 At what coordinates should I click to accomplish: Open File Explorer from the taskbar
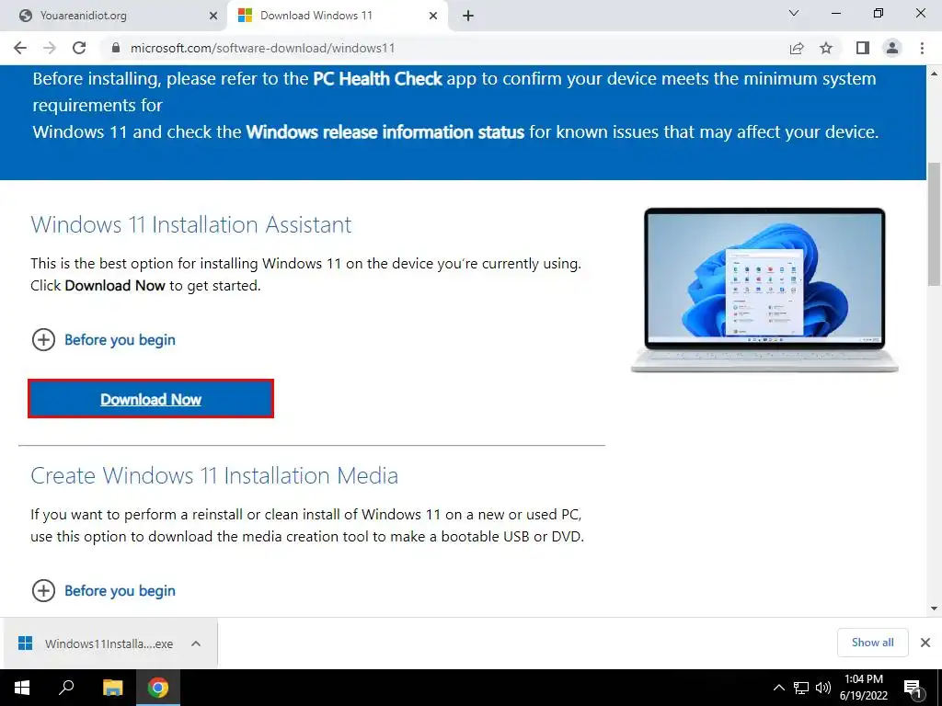tap(112, 688)
